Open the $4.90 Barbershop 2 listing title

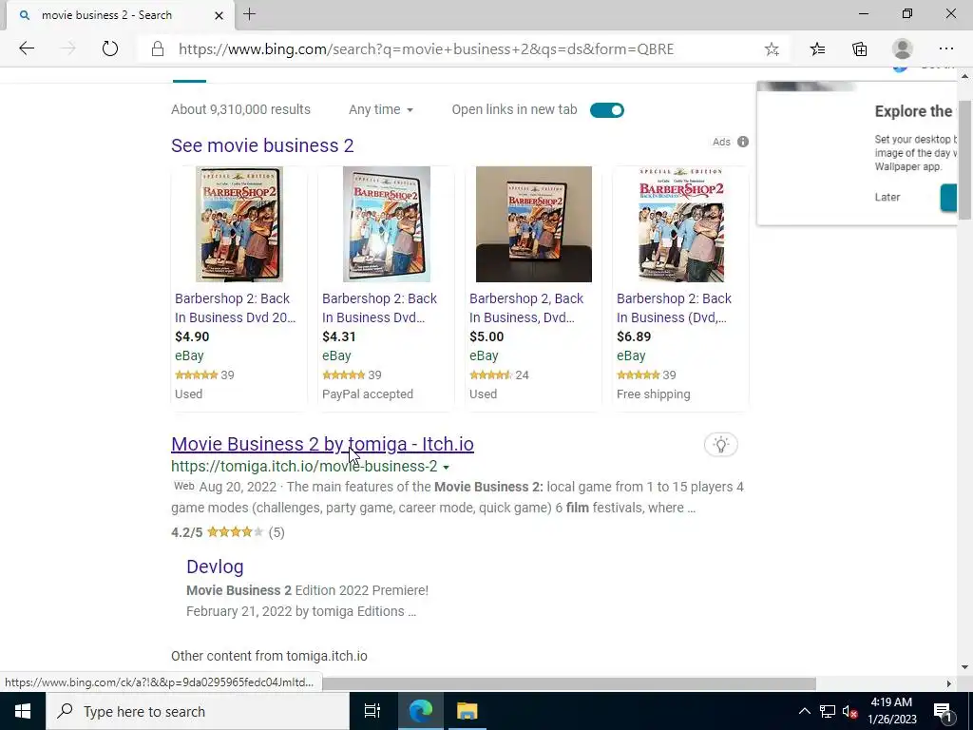coord(236,308)
